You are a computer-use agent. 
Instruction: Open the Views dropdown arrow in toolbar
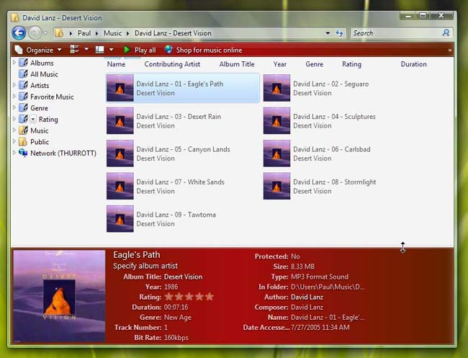click(x=86, y=50)
